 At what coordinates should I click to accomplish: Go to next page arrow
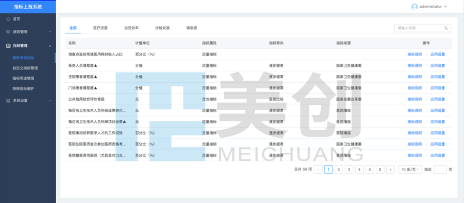click(x=390, y=170)
